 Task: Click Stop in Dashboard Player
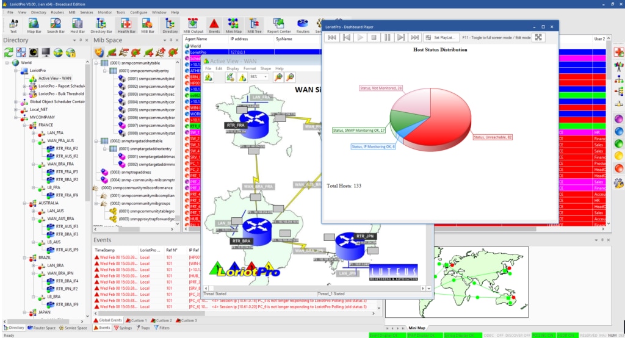[374, 37]
